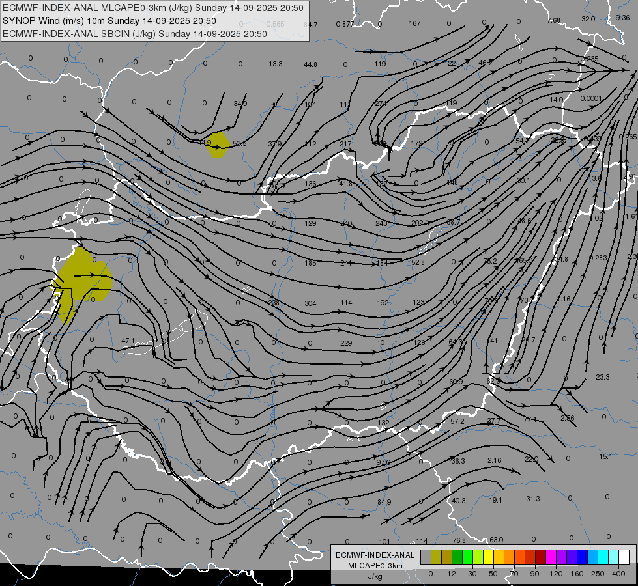The image size is (638, 586).
Task: Click the map value '13.3'
Action: tap(276, 64)
